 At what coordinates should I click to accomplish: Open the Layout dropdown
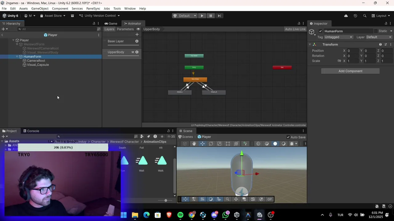tap(381, 16)
